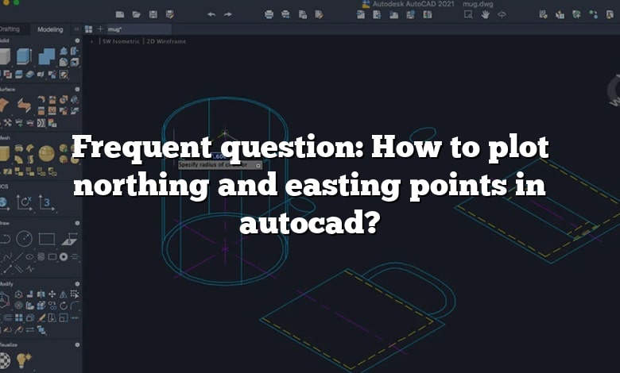Pick the Rotate tool in Modify panel
This screenshot has width=620, height=373.
(64, 306)
